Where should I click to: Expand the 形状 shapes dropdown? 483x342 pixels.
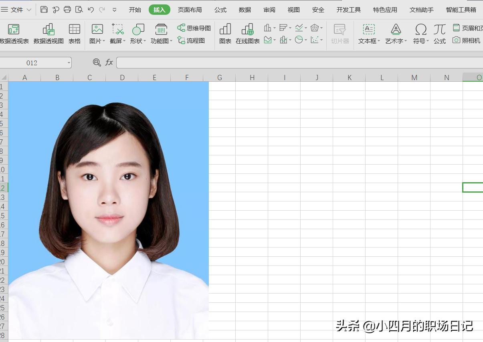coord(138,34)
